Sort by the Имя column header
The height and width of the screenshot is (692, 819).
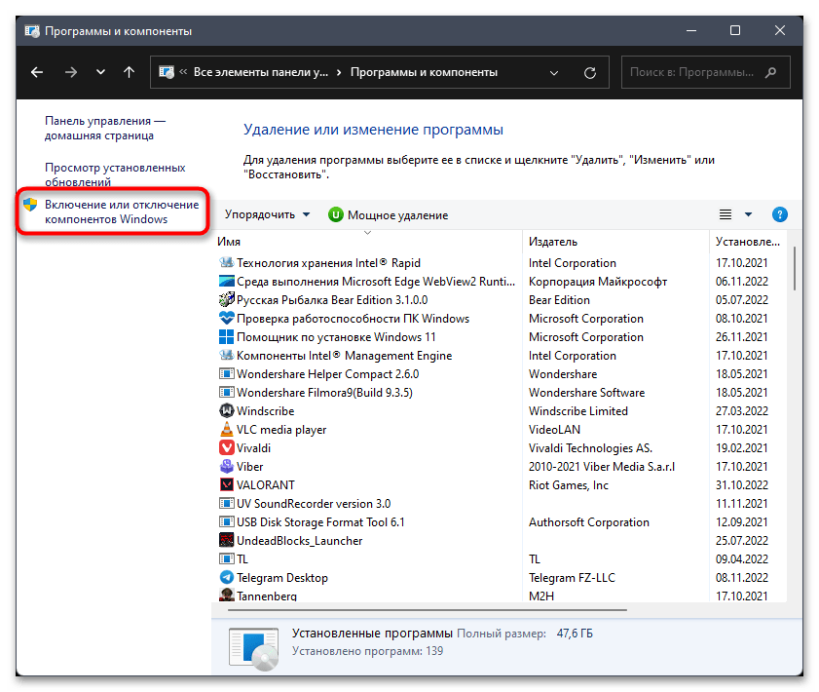coord(229,242)
